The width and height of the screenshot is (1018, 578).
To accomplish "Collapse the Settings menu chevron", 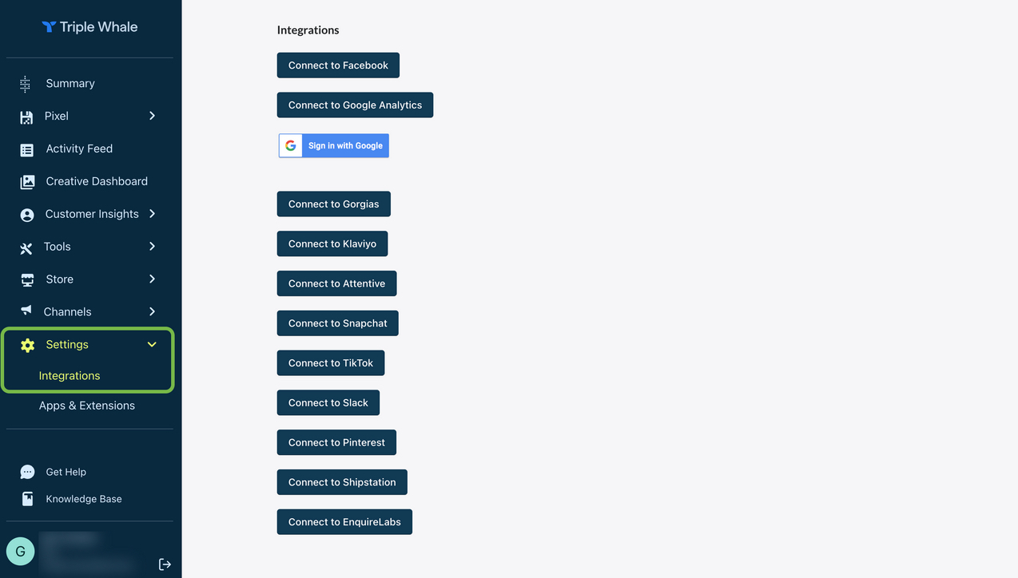I will coord(152,345).
